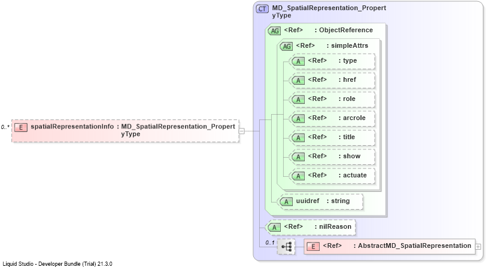Select the 'role' attribute reference
The height and width of the screenshot is (267, 486).
[332, 99]
